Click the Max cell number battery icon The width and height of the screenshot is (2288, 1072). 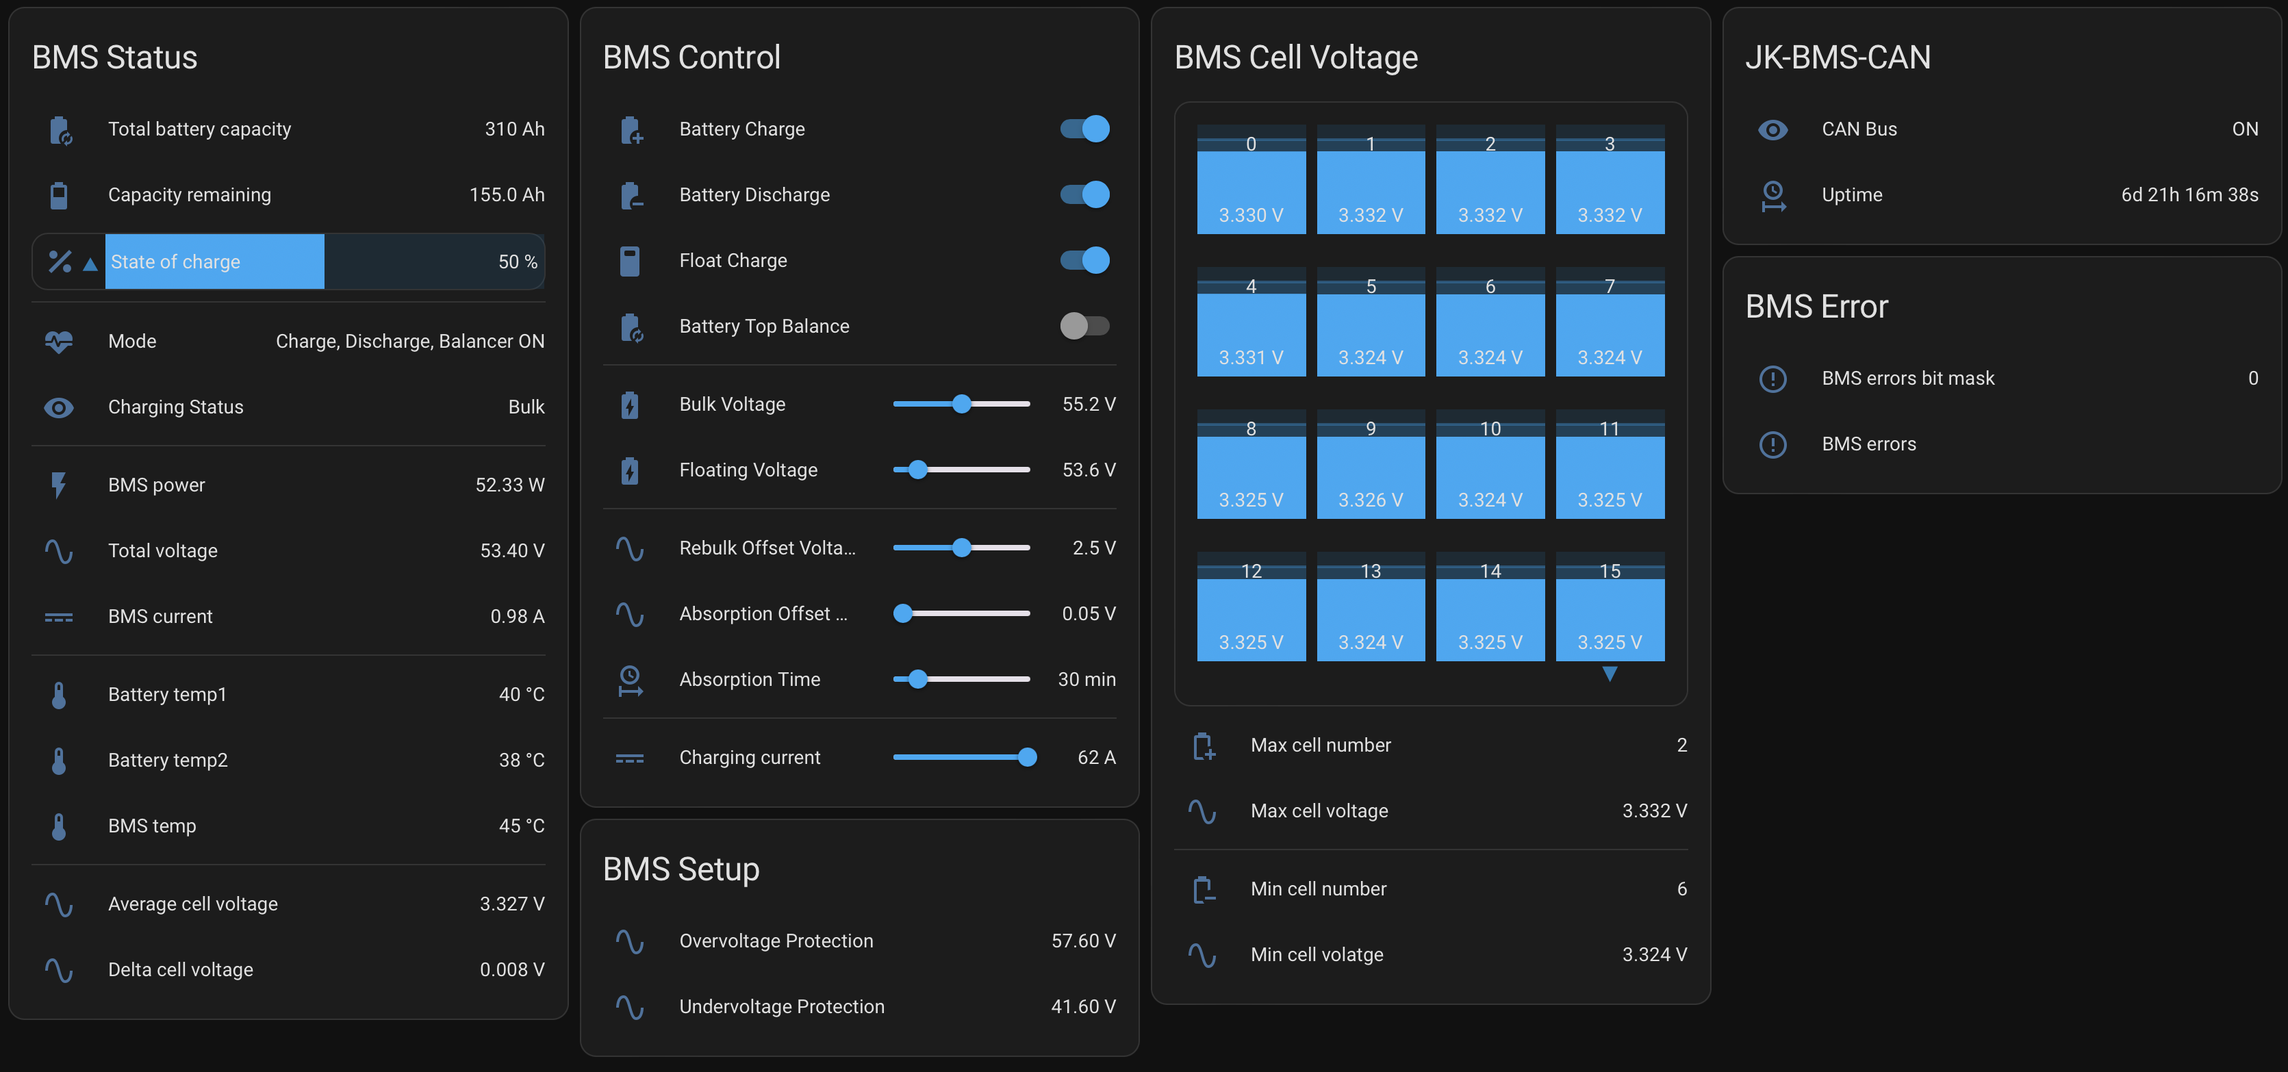(1203, 746)
